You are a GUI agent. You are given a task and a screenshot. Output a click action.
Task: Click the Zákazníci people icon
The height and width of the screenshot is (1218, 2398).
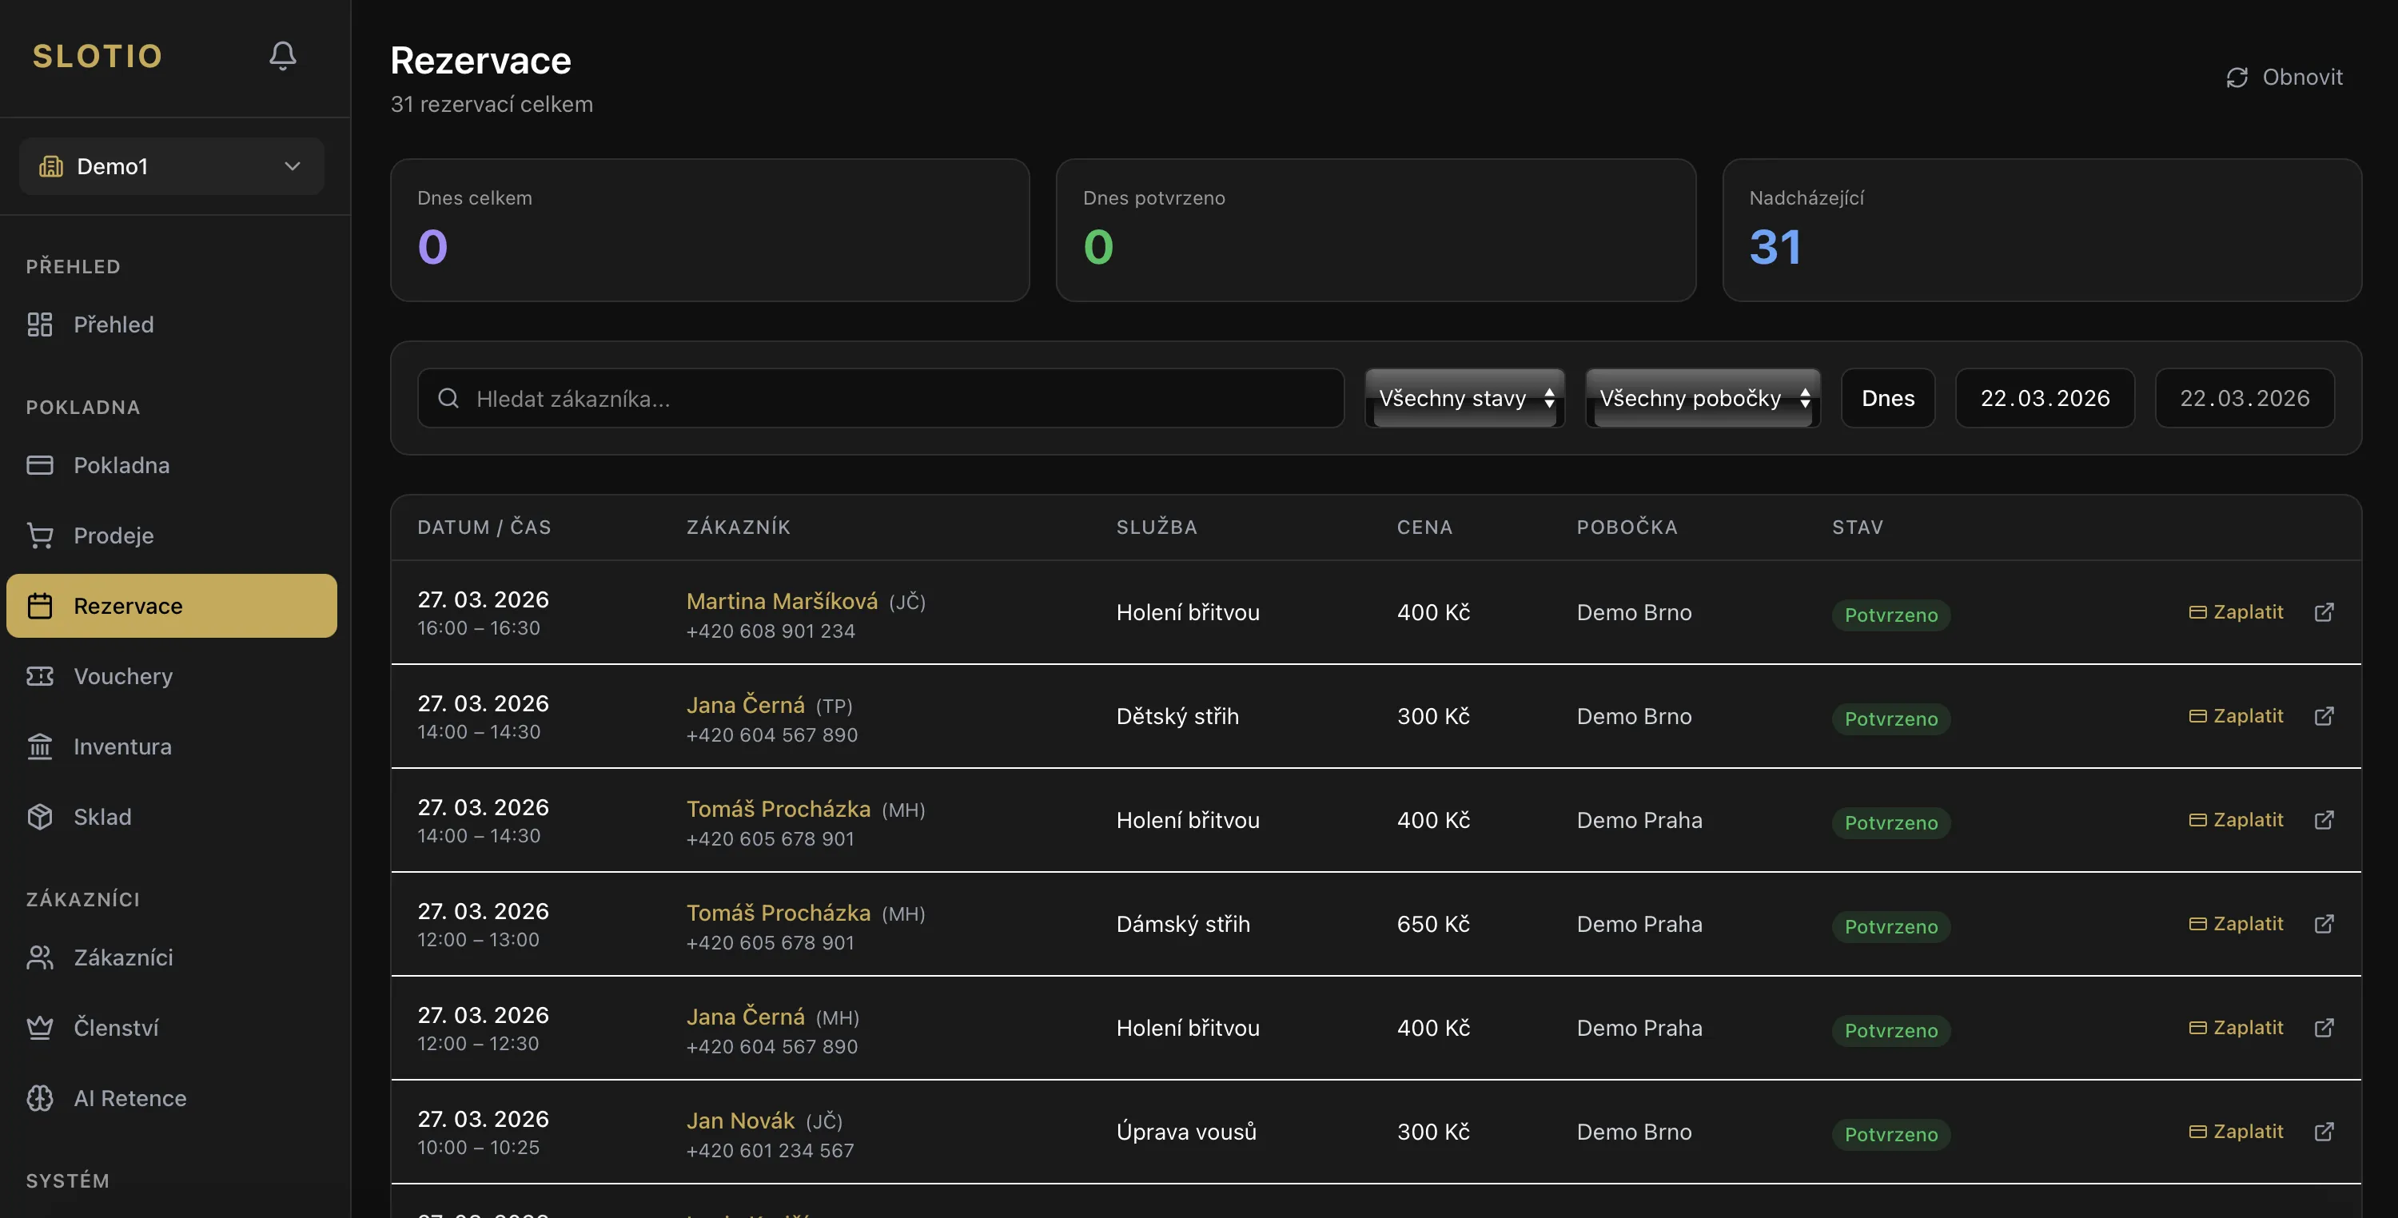[x=40, y=957]
